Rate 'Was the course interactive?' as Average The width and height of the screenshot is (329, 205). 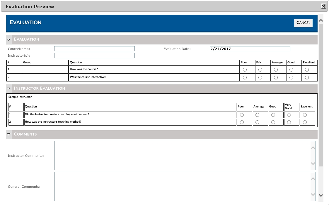click(276, 77)
